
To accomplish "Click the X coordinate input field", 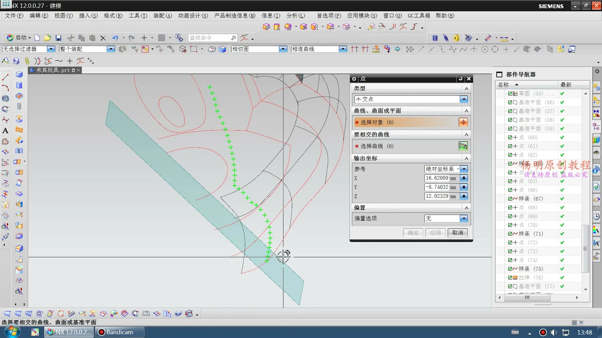I will click(x=437, y=178).
